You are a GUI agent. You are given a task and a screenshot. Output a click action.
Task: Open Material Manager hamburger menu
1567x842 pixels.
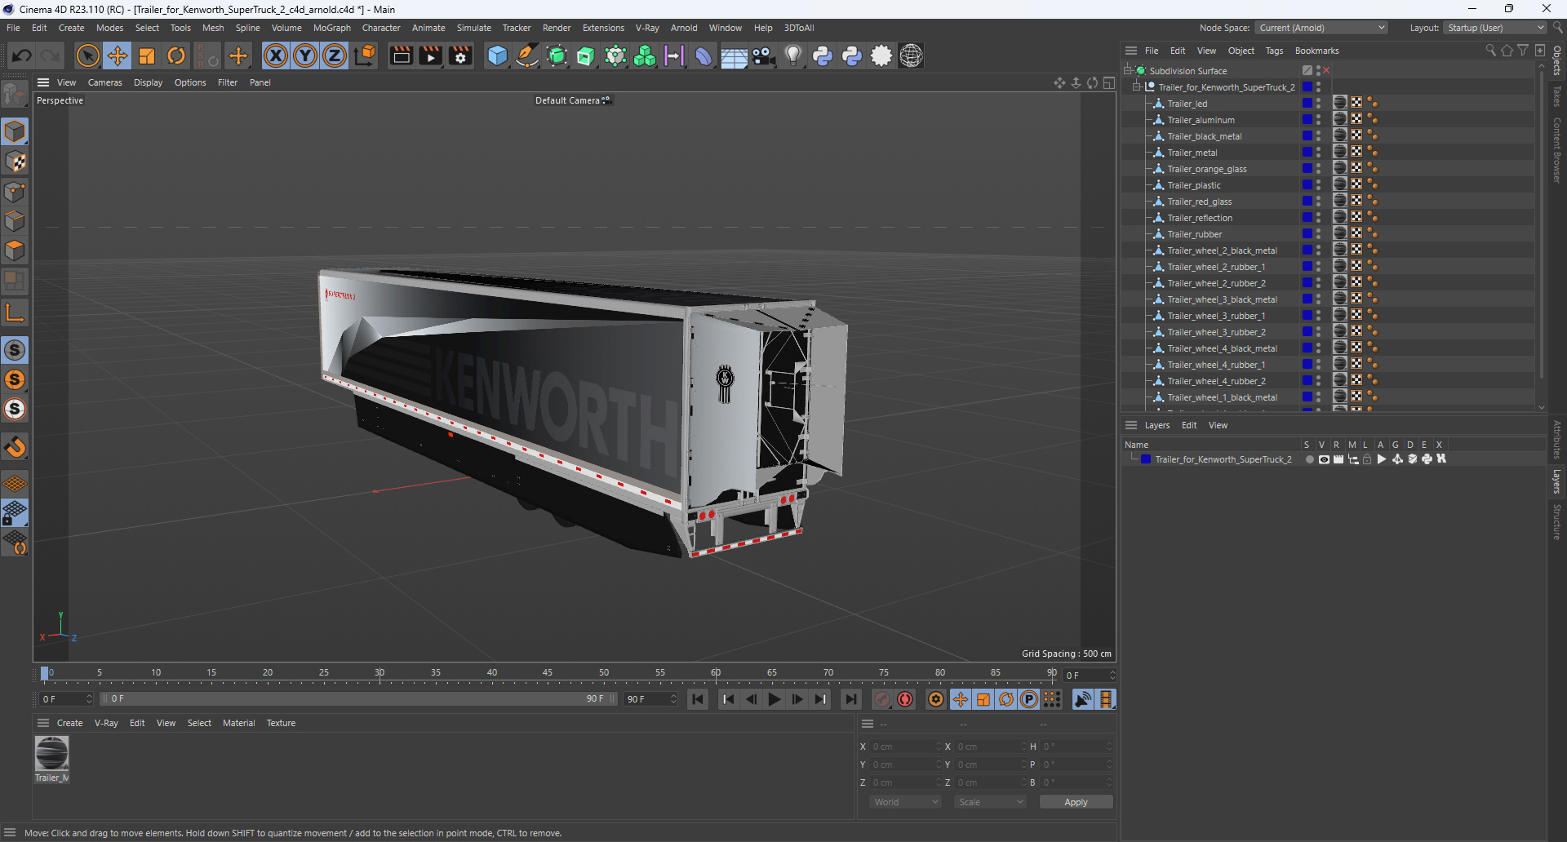(43, 723)
